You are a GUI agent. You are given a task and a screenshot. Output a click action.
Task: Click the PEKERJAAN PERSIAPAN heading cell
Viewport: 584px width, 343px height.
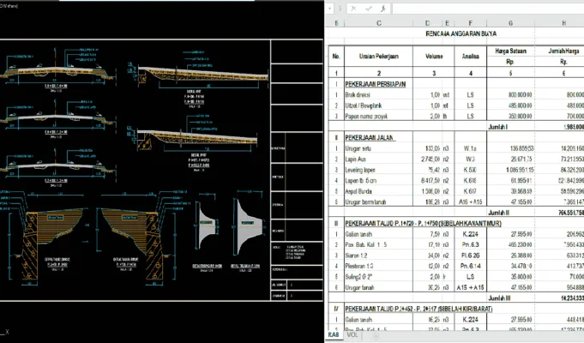[x=376, y=84]
